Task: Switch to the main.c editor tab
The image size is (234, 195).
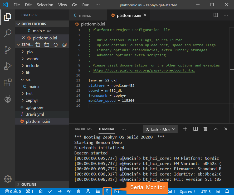Action: [88, 15]
